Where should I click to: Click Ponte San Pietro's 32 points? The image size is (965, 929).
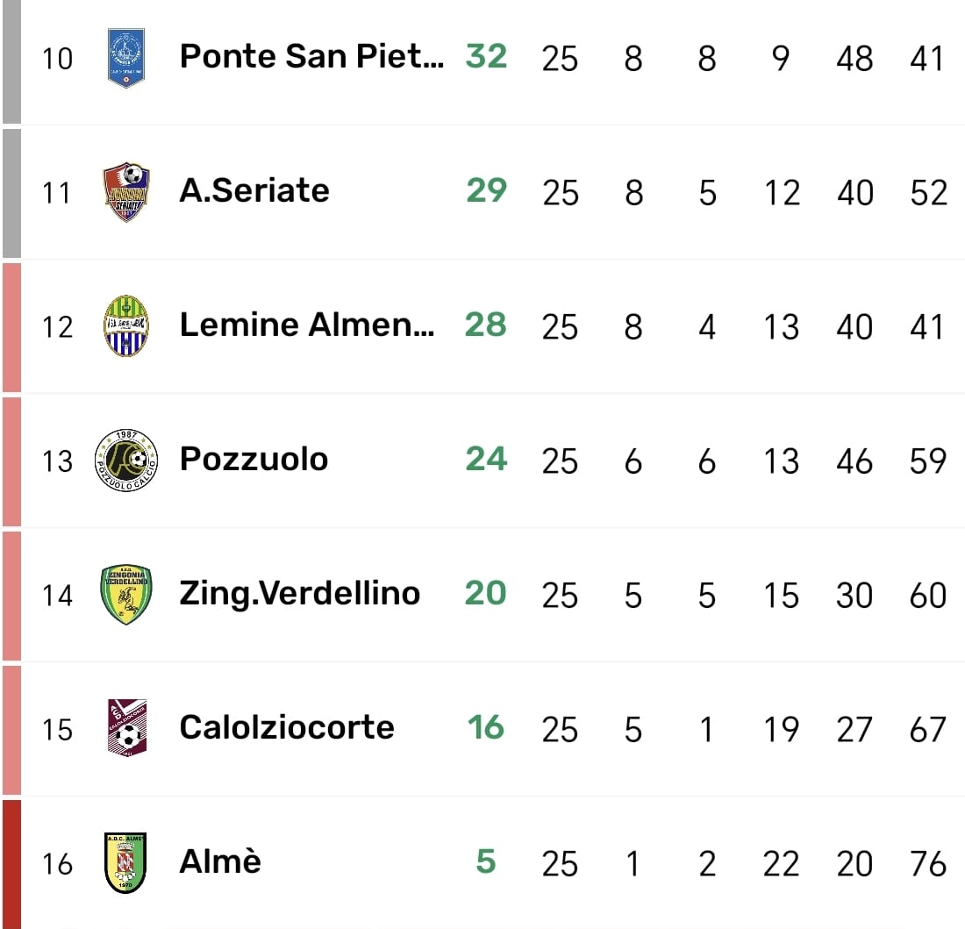(487, 56)
